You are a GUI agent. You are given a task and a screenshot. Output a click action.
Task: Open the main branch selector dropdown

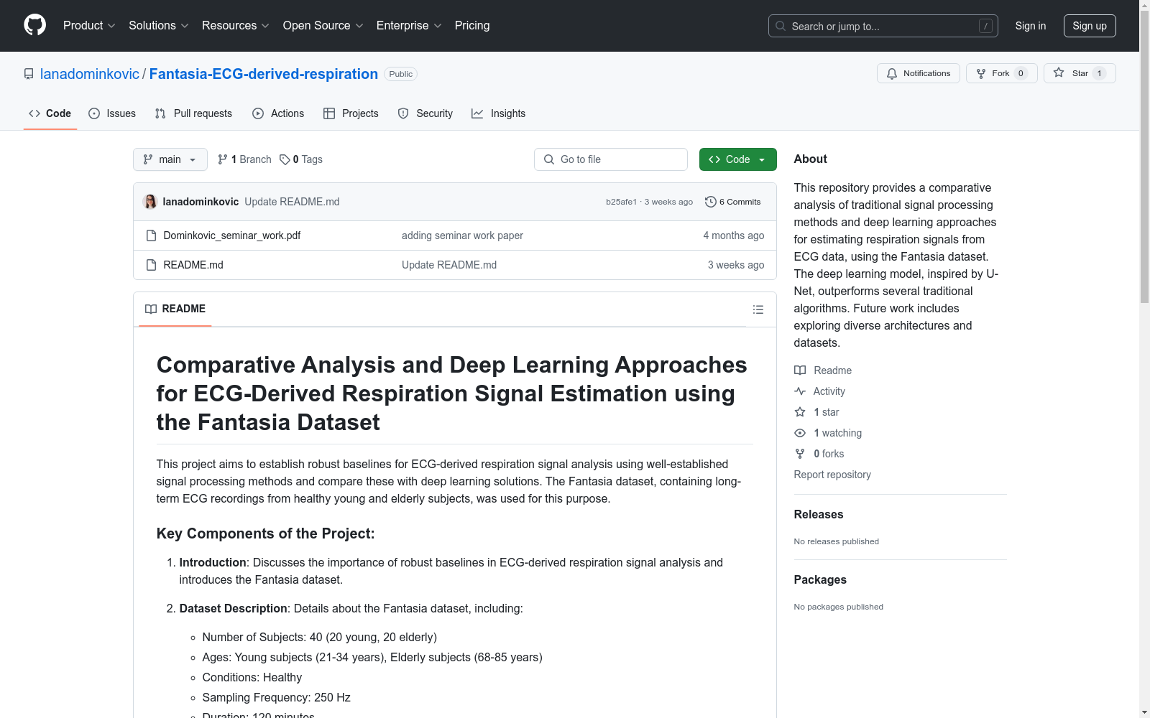point(170,159)
